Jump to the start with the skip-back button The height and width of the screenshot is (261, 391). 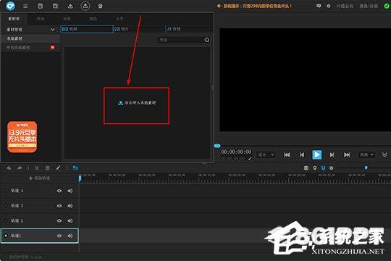point(287,155)
